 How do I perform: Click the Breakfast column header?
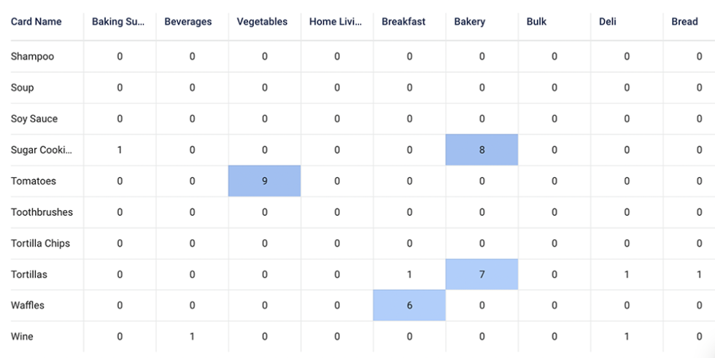pos(404,22)
